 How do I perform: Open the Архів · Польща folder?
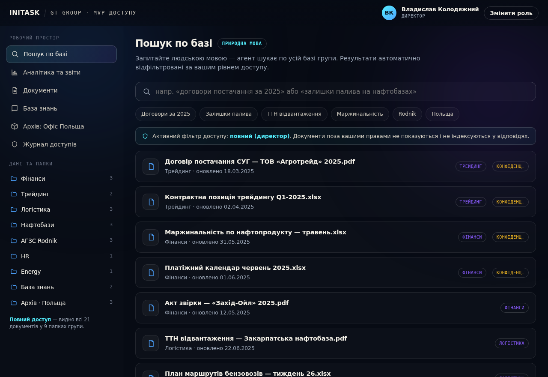click(x=61, y=303)
